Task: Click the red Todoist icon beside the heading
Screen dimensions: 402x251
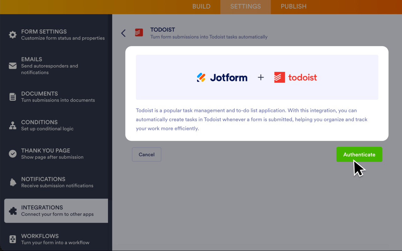Action: pos(139,33)
